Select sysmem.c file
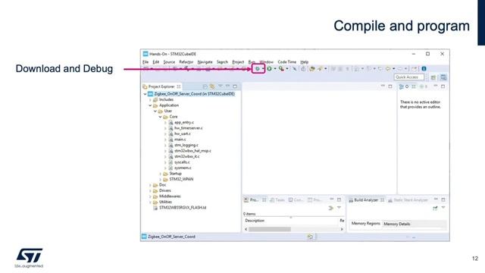Screen dimensions: 485x273 click(x=183, y=168)
